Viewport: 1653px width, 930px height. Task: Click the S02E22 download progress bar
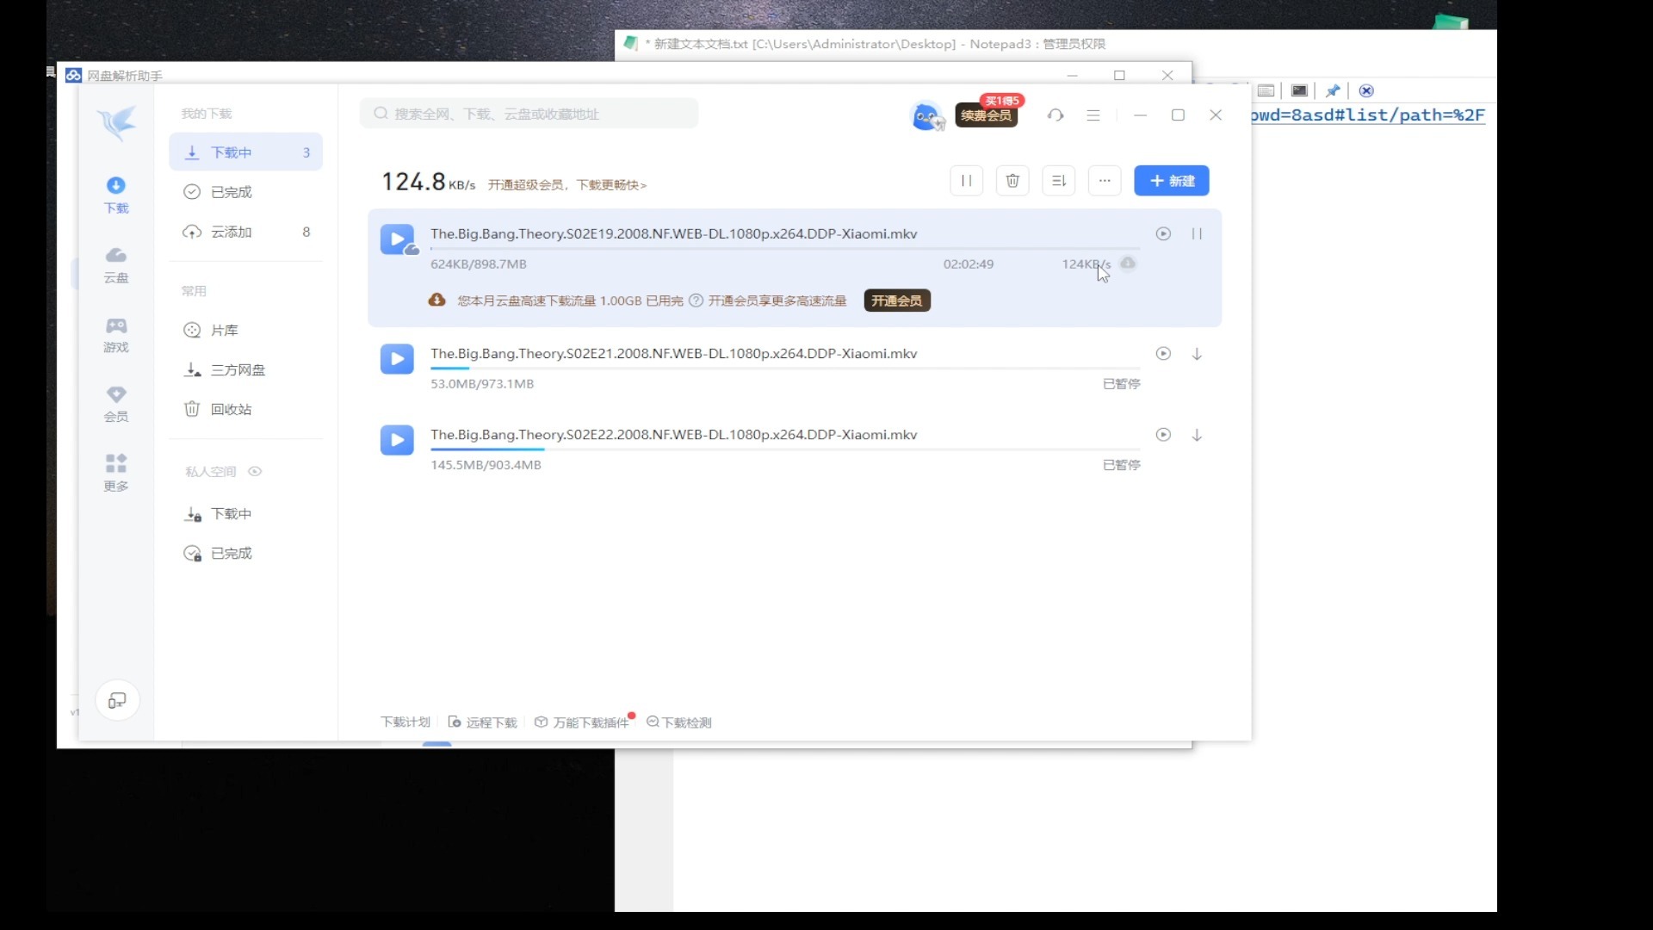784,449
